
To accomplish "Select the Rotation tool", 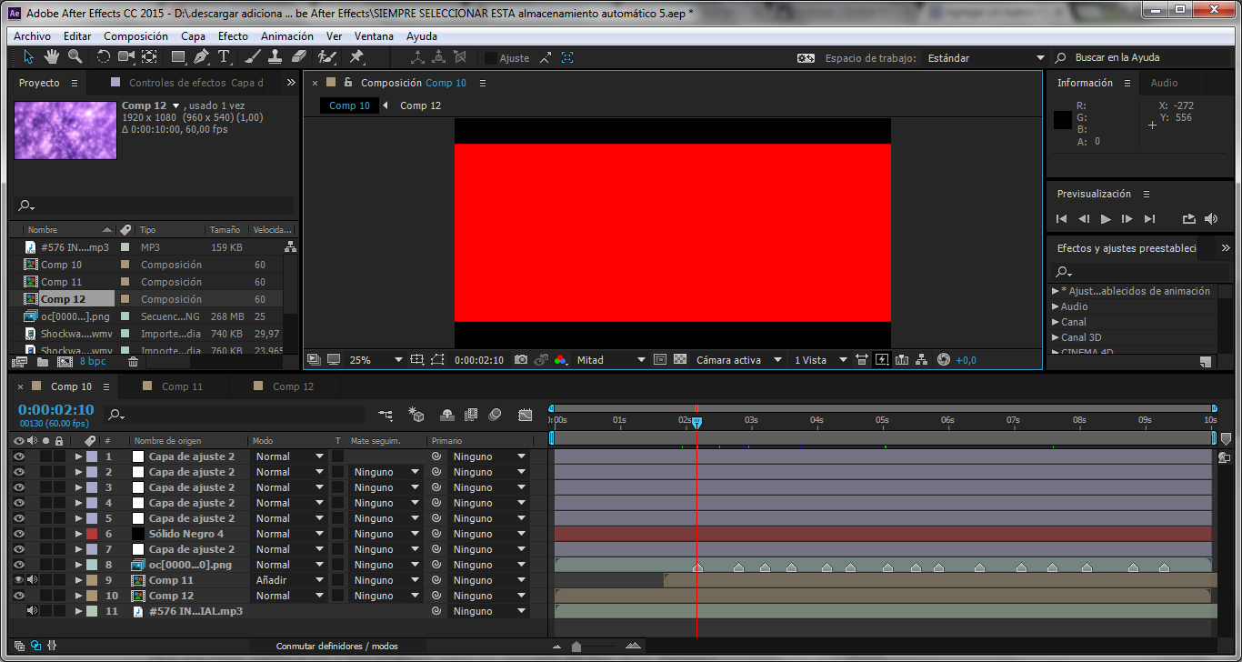I will coord(103,57).
